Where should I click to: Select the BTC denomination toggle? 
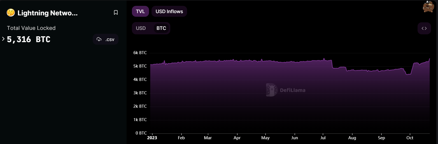[x=161, y=28]
